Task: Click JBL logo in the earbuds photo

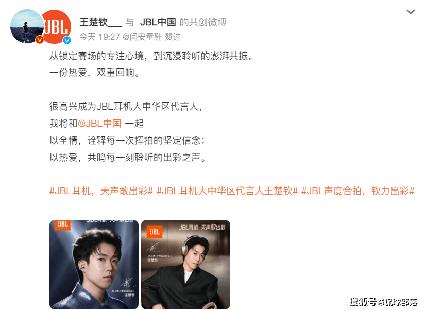Action: [x=63, y=225]
